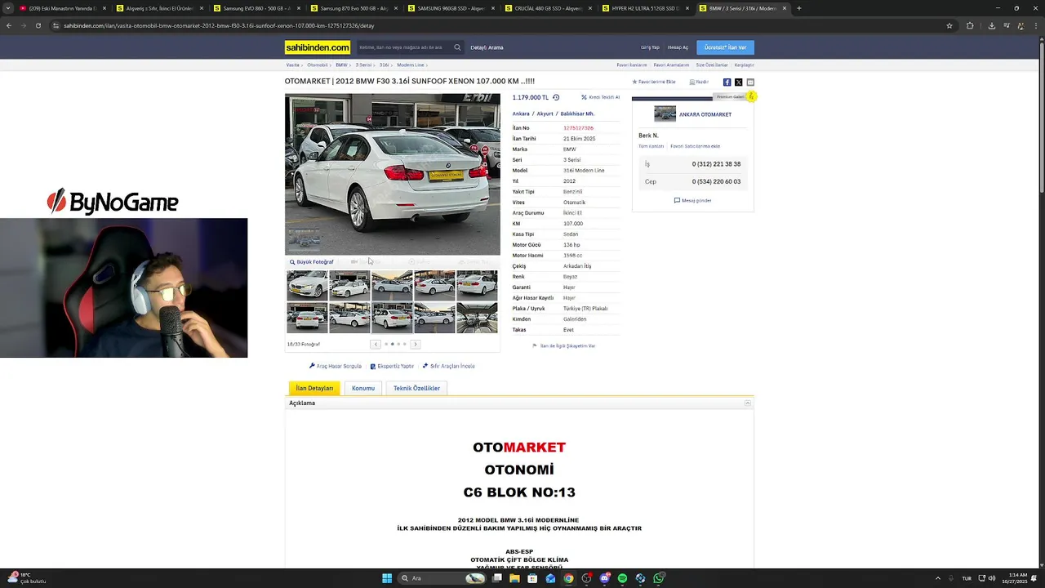Viewport: 1045px width, 588px height.
Task: Click the Yazdır print icon
Action: 699,82
